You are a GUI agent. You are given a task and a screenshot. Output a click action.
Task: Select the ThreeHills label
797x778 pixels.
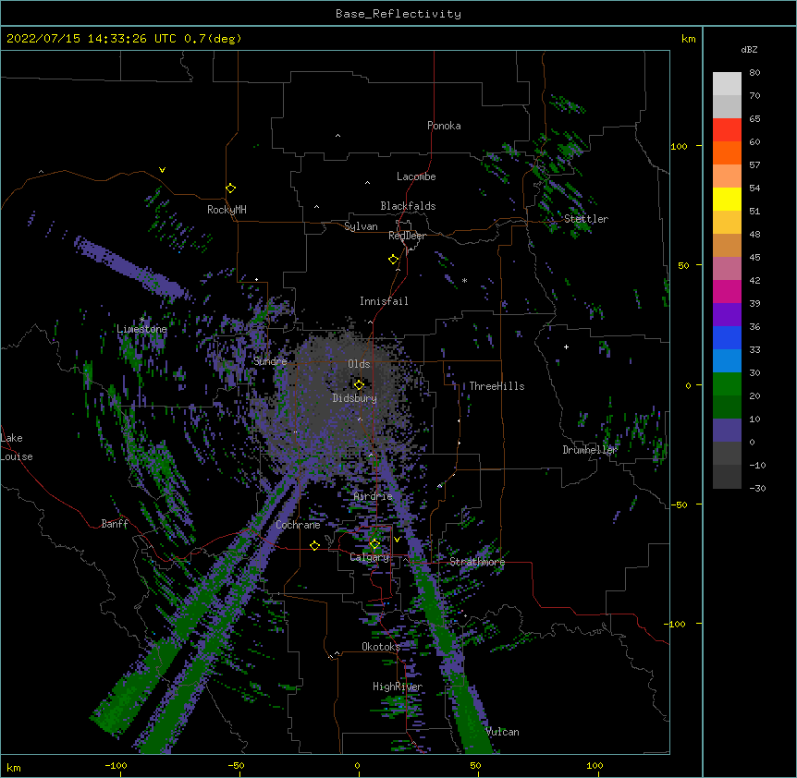497,386
